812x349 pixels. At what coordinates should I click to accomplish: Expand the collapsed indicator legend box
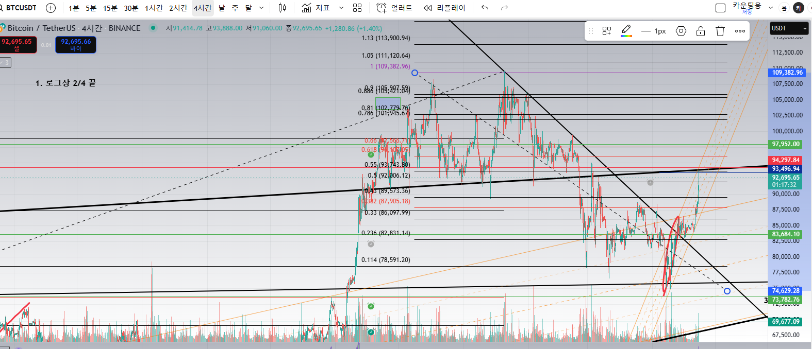point(5,63)
